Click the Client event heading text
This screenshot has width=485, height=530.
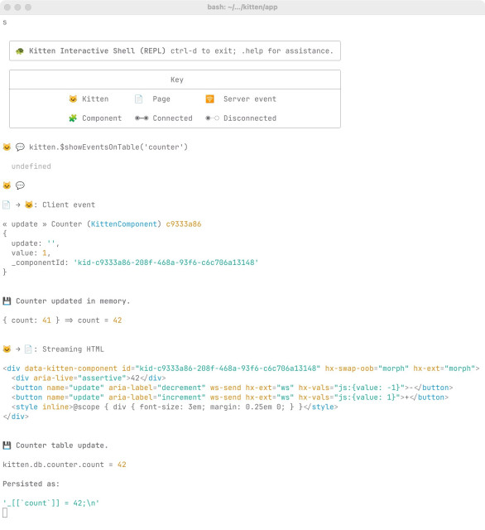point(69,205)
